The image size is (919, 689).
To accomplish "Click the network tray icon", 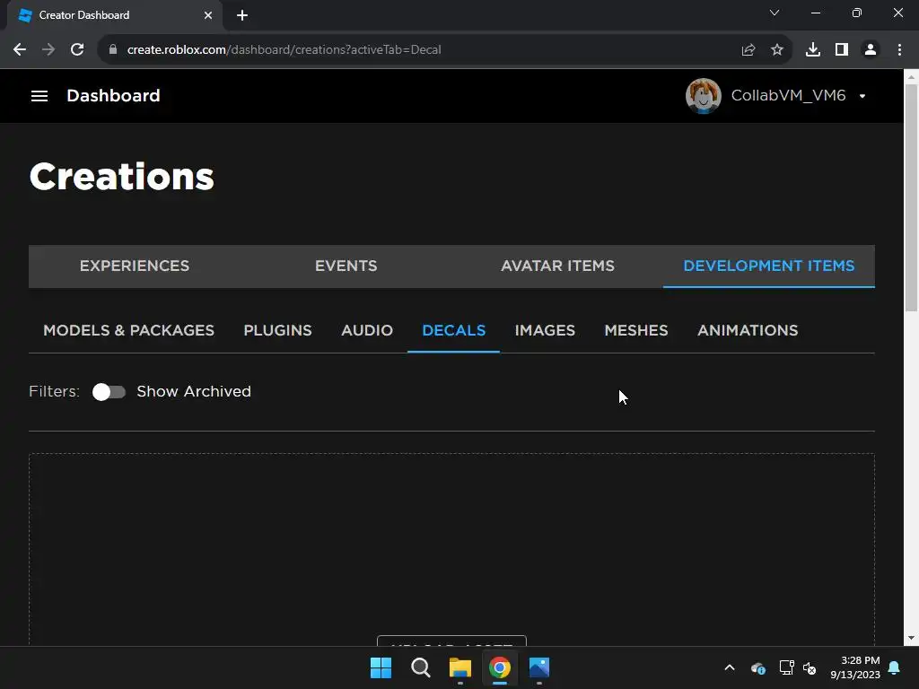I will point(786,667).
